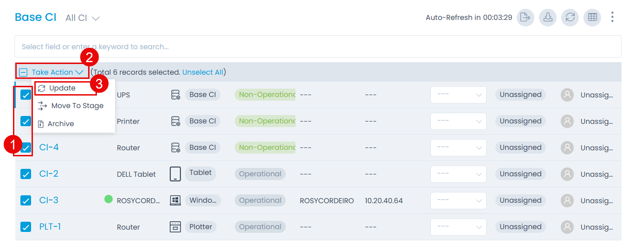Click the download icon in top toolbar
This screenshot has height=244, width=628.
pos(548,18)
